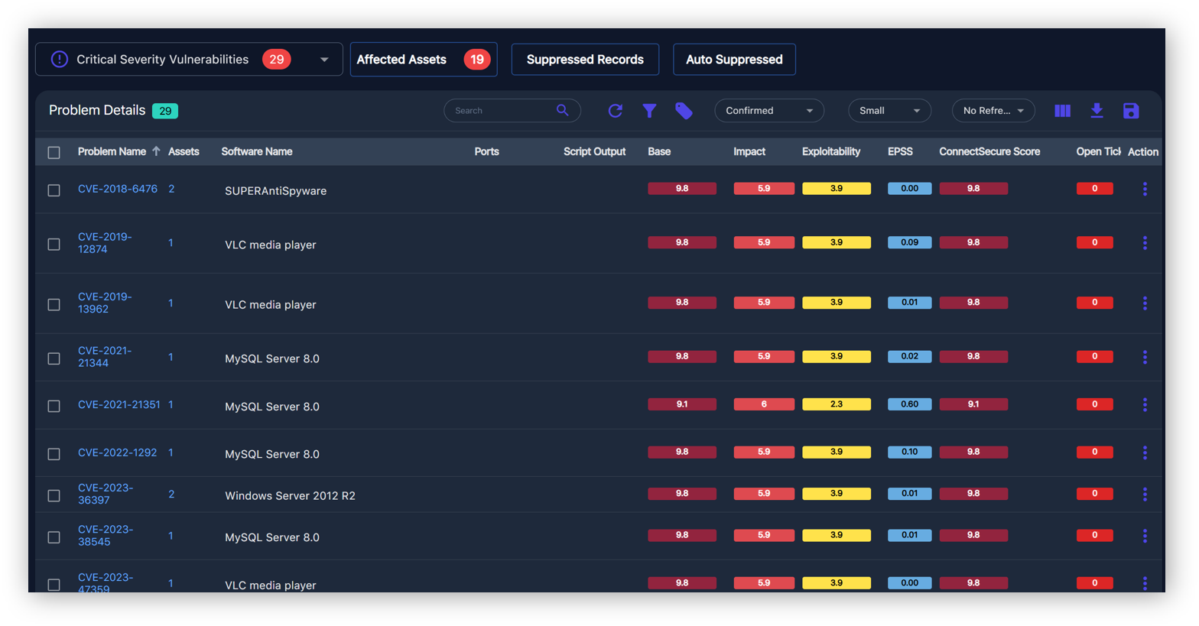
Task: Open the filter funnel icon
Action: [x=649, y=111]
